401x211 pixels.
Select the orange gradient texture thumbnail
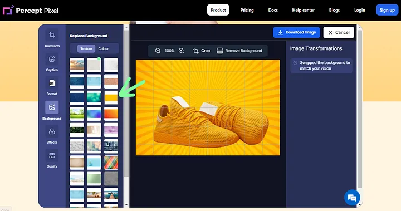click(111, 114)
